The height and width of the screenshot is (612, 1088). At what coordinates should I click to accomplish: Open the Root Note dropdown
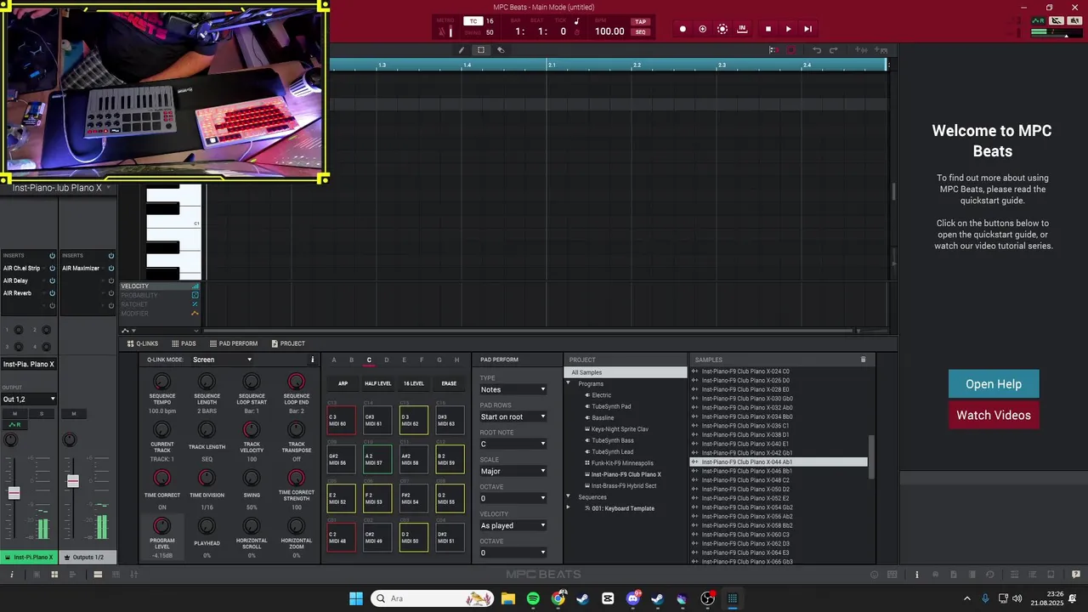click(x=513, y=444)
